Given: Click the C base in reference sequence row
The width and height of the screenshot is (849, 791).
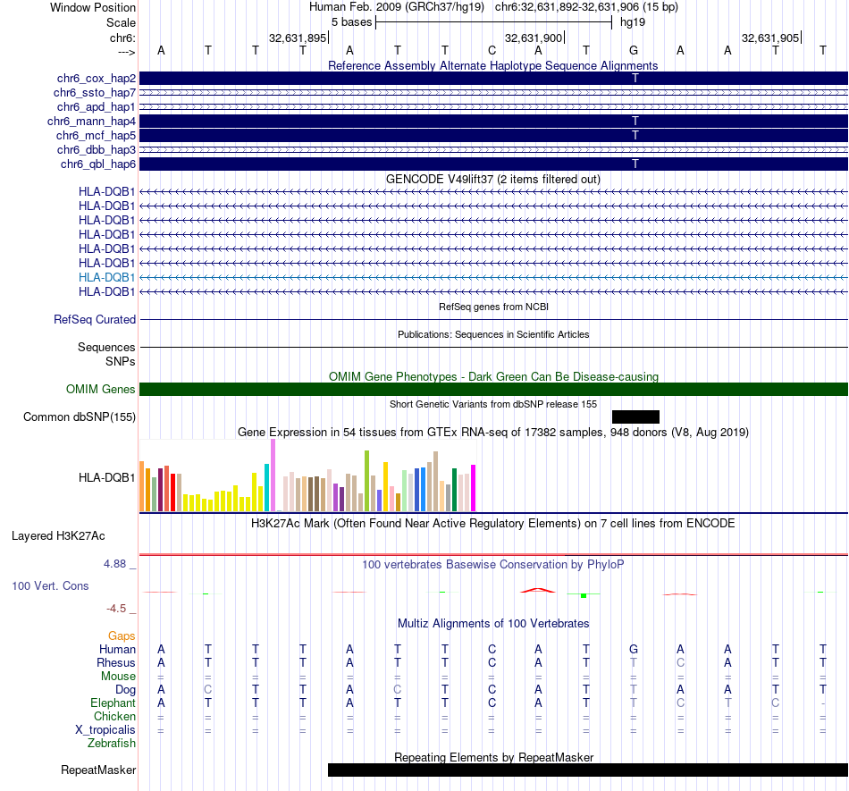Looking at the screenshot, I should pyautogui.click(x=492, y=50).
